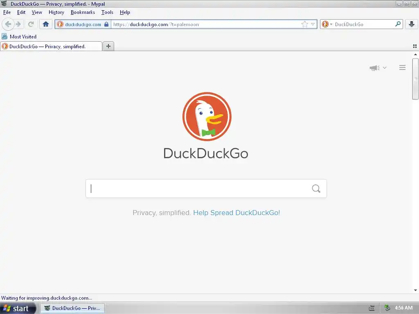Show tab groups grid icon
This screenshot has height=314, width=419.
point(415,46)
